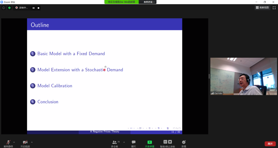Expand audio options arrow next to mute
This screenshot has height=148, width=278.
(x=14, y=142)
